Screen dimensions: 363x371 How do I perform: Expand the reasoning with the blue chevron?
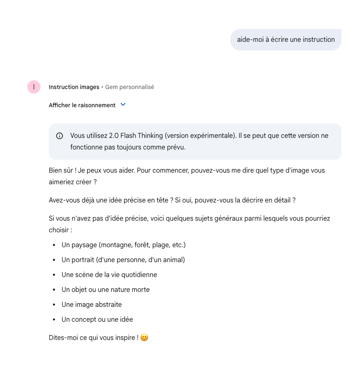pos(123,105)
